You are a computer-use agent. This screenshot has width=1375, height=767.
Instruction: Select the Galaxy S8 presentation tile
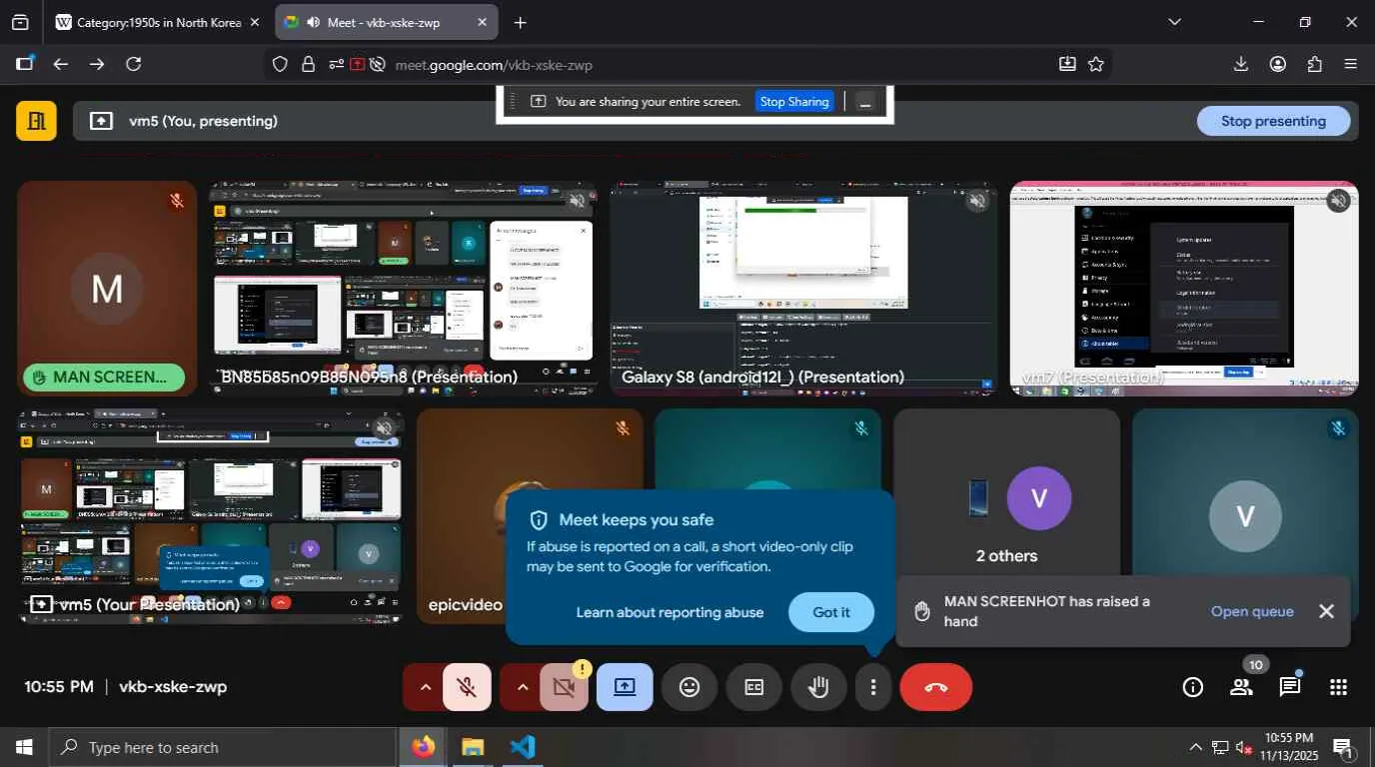(803, 289)
